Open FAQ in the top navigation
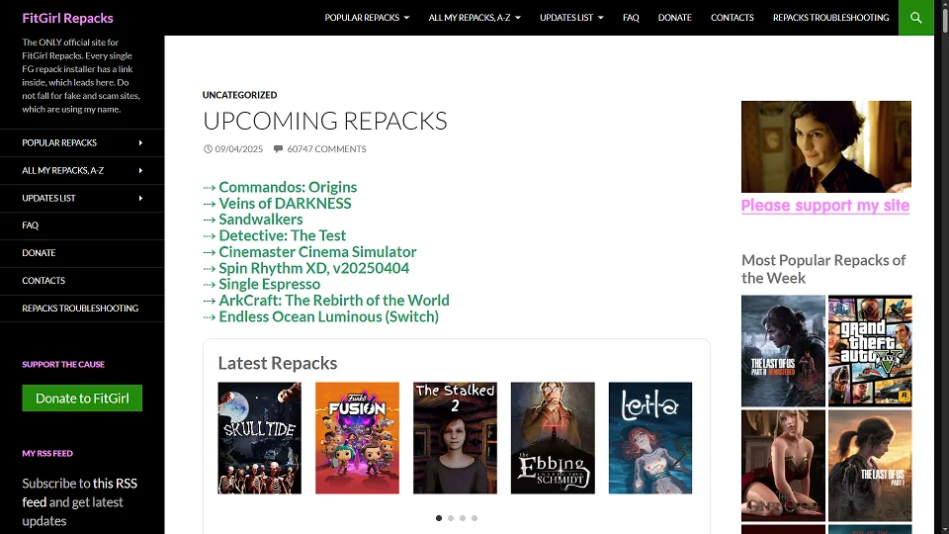 tap(631, 18)
